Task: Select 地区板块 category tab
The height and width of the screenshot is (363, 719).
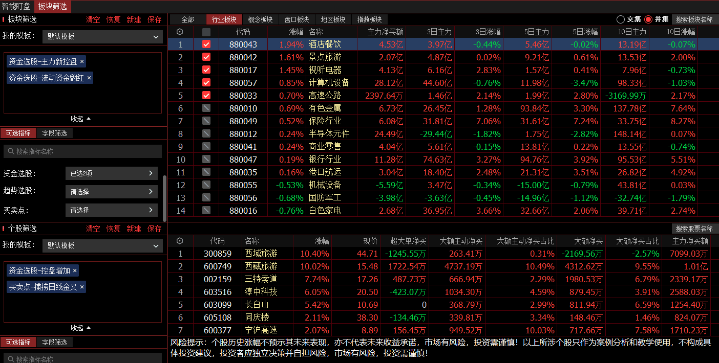Action: pyautogui.click(x=333, y=19)
